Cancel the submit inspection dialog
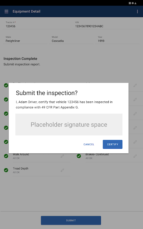The width and height of the screenshot is (143, 229). point(89,145)
